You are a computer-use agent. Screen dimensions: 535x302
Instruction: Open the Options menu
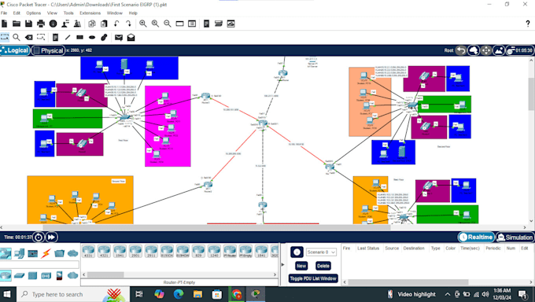tap(33, 13)
